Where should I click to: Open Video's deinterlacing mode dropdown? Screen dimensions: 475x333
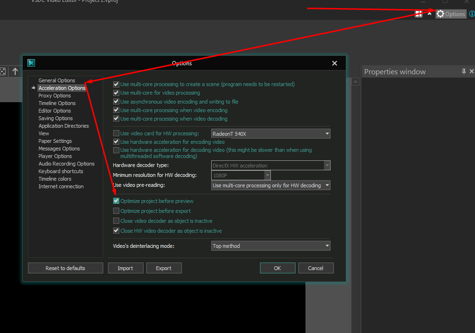(x=270, y=246)
